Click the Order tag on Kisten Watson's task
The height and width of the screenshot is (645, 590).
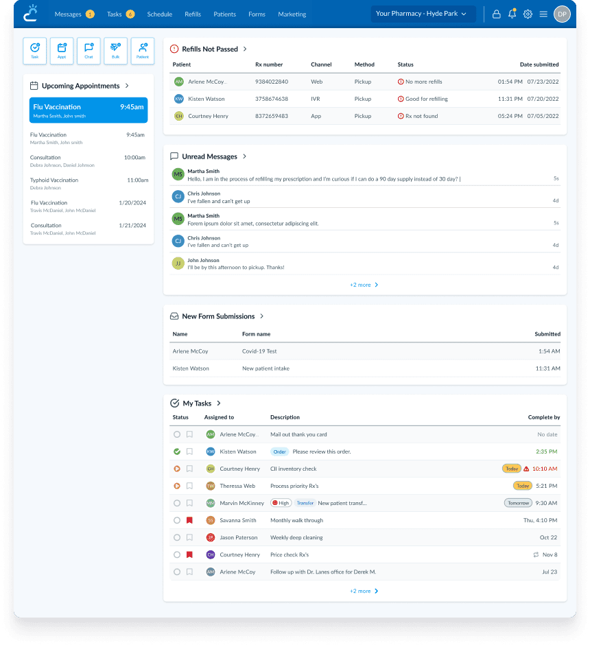(x=280, y=451)
